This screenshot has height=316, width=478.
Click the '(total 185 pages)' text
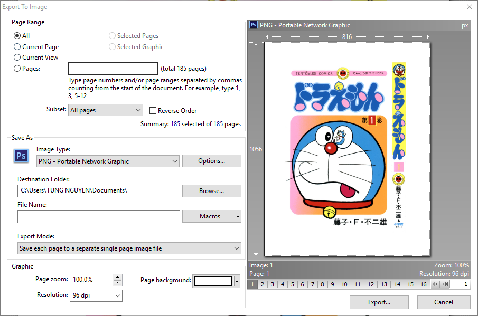(x=183, y=69)
